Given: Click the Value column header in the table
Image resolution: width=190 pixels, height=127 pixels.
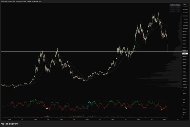Looking at the screenshot, I should [x=178, y=5].
